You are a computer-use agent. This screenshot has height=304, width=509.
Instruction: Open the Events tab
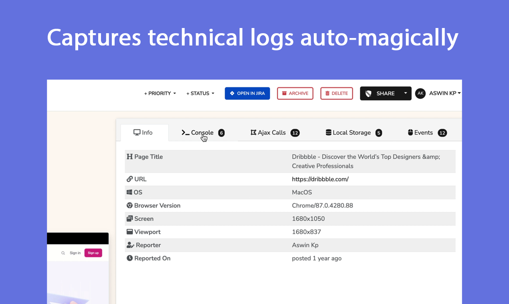click(427, 132)
